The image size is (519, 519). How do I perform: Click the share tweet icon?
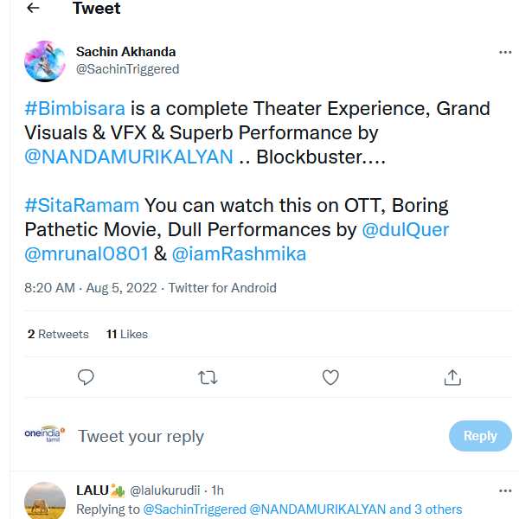(x=452, y=377)
